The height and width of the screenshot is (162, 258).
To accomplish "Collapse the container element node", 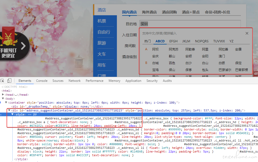I will pos(6,103).
